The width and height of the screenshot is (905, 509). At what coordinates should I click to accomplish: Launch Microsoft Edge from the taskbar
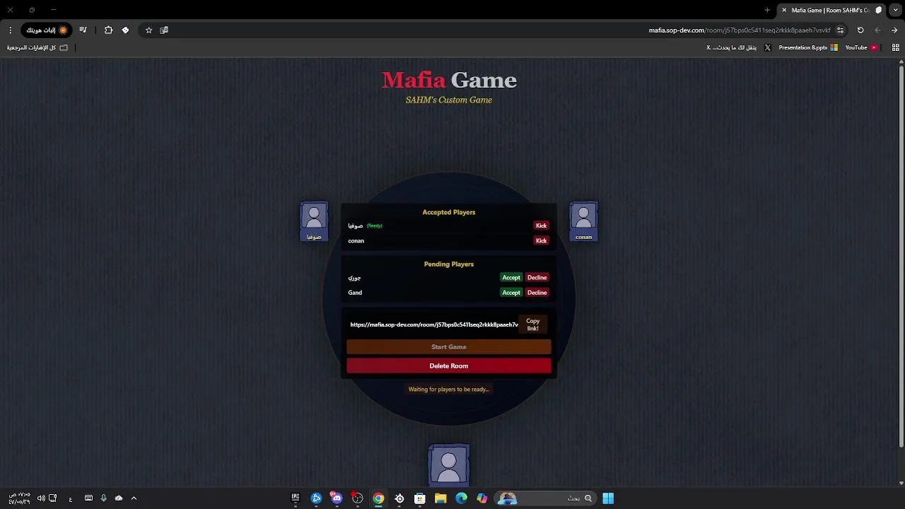[461, 498]
